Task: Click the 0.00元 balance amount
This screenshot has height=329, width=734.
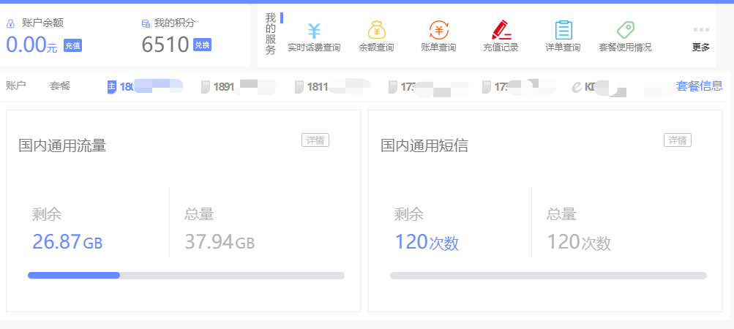Action: (31, 45)
